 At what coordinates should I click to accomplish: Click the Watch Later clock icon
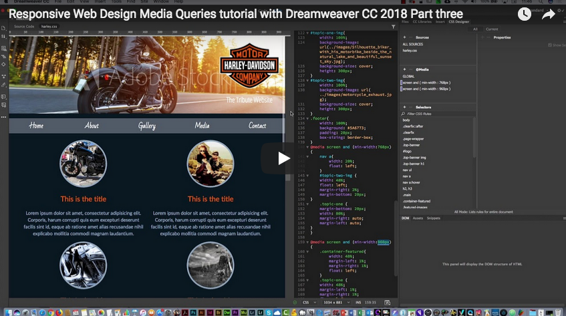coord(525,14)
